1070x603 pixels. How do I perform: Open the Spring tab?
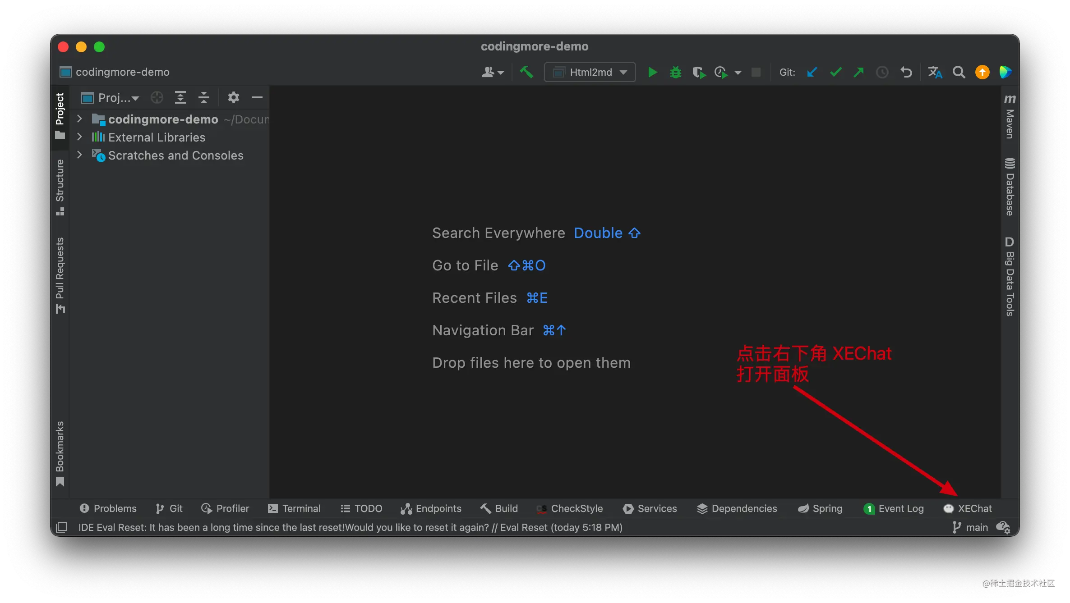(x=820, y=508)
